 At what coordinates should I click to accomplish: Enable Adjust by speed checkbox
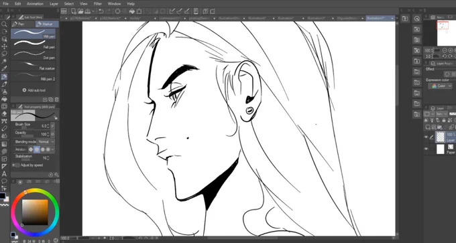tap(17, 165)
